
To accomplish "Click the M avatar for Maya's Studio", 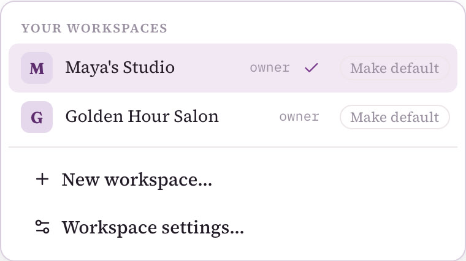I will (37, 68).
